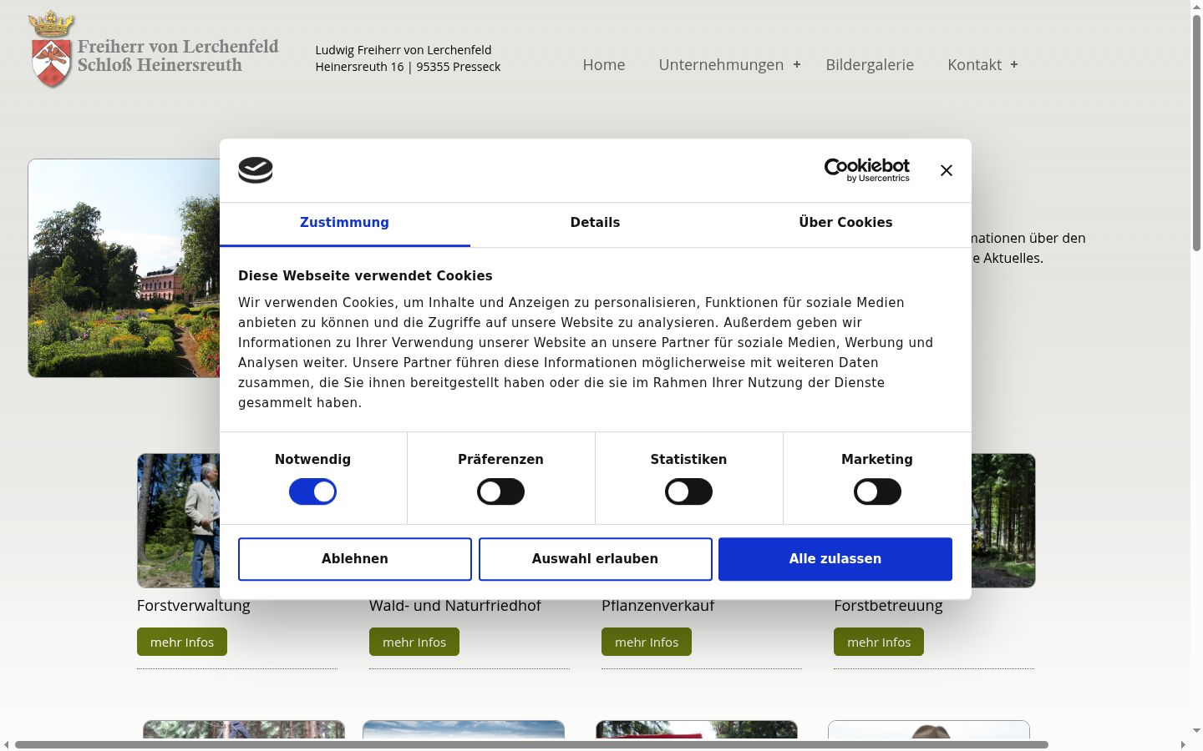
Task: Click the scroll up arrow of the vertical scrollbar
Action: [x=1196, y=7]
